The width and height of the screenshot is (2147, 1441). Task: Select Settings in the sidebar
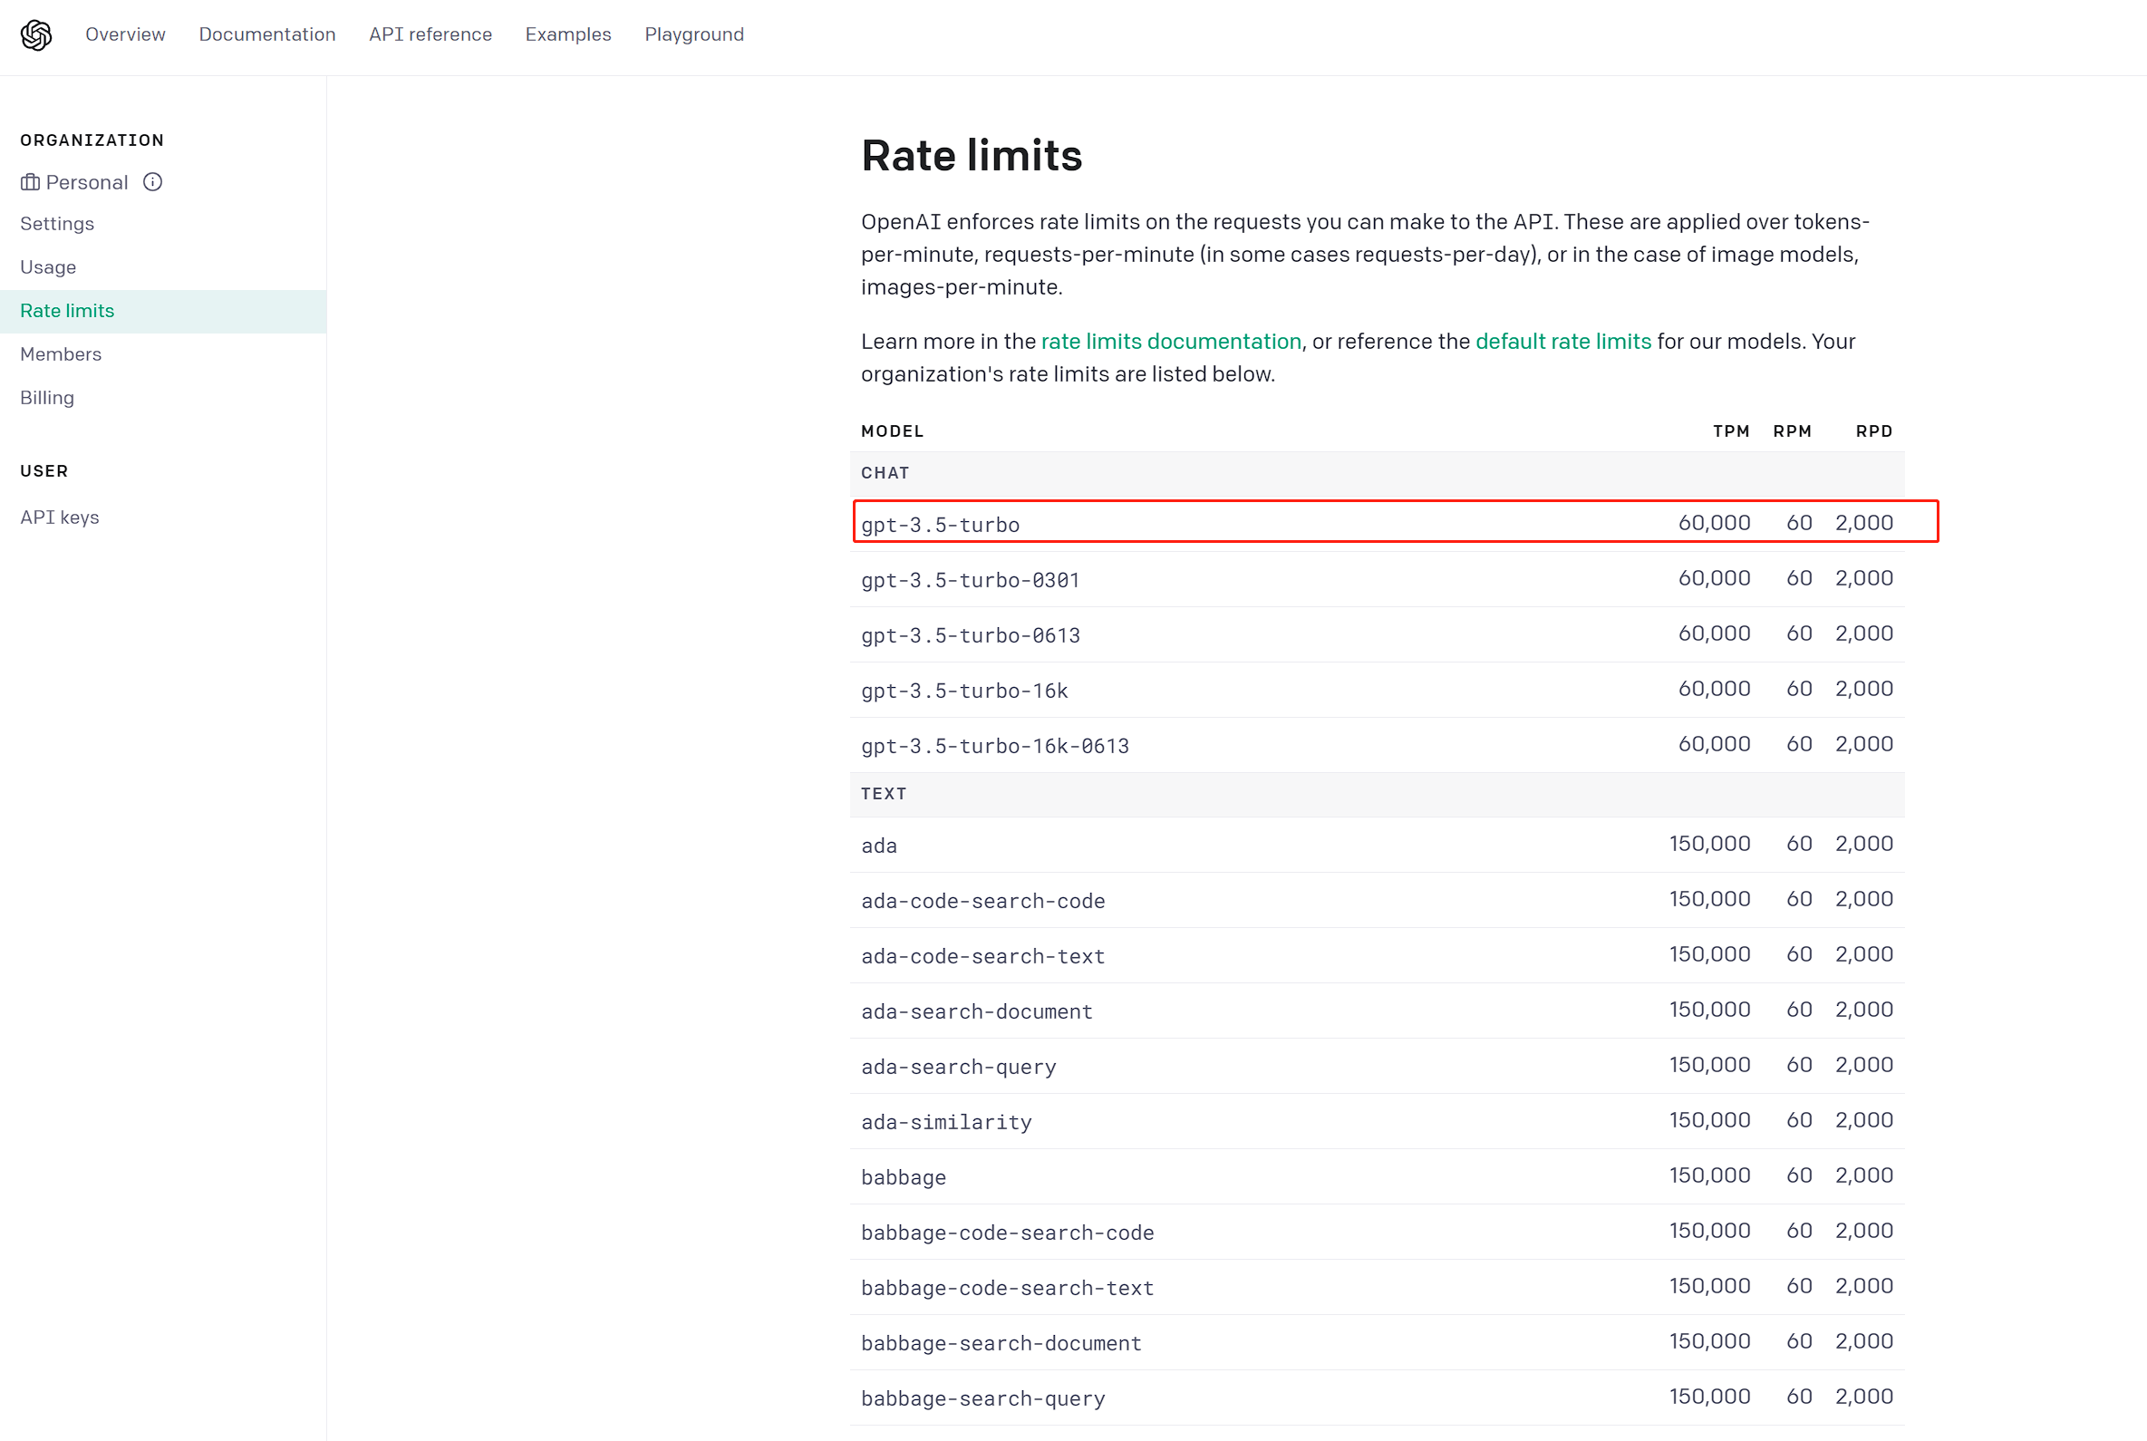tap(57, 224)
